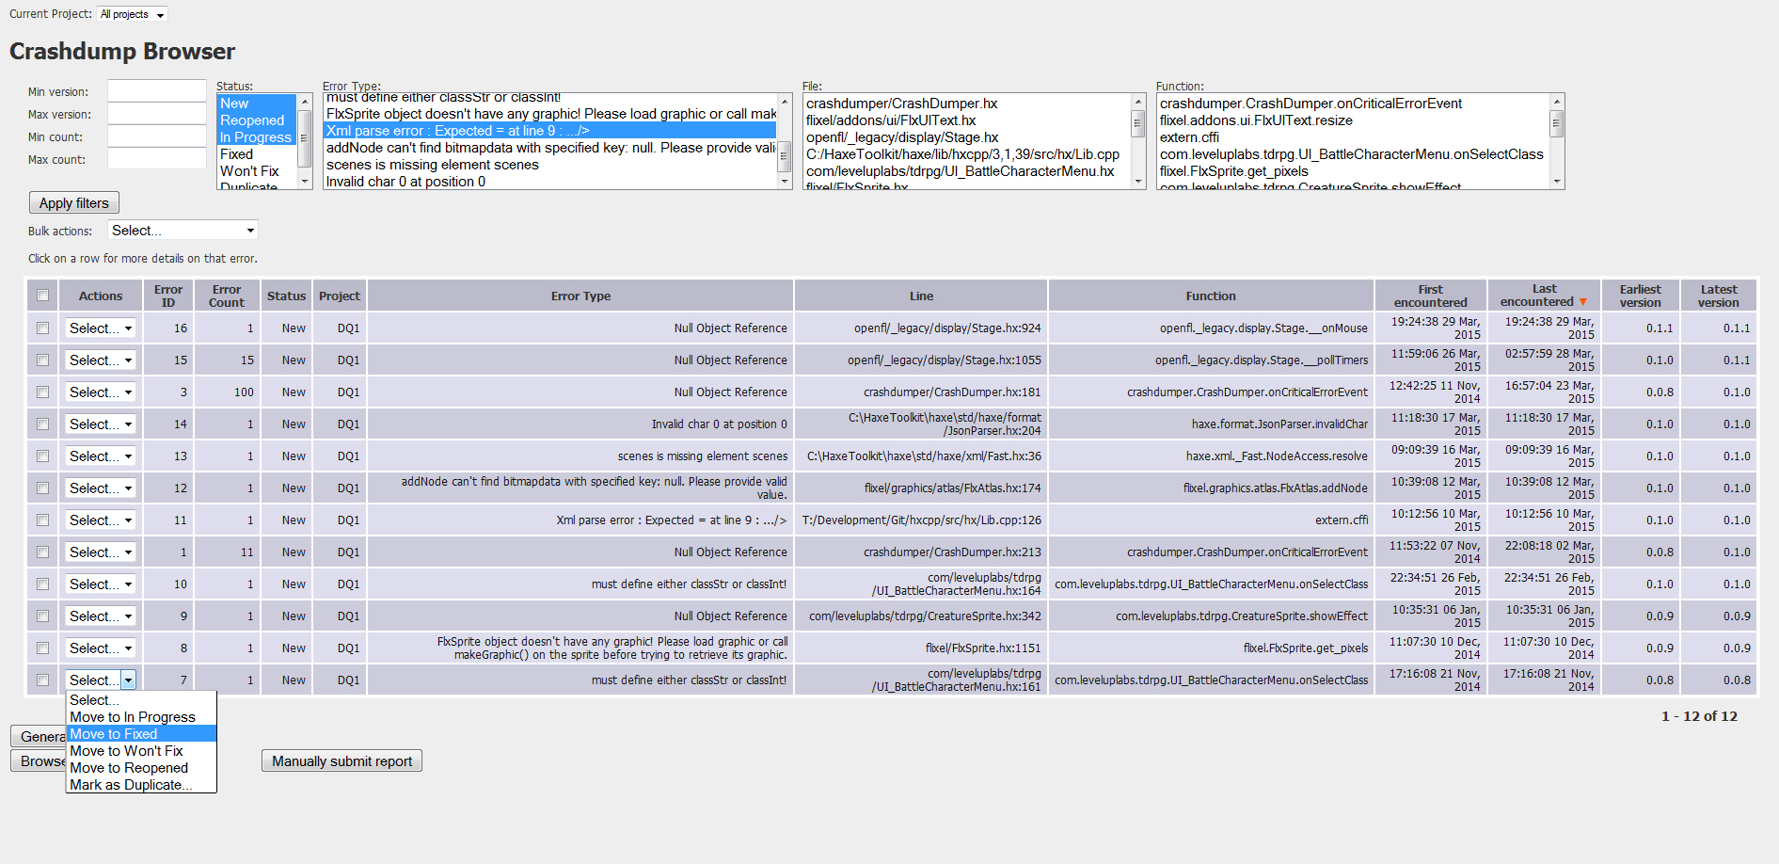Image resolution: width=1779 pixels, height=864 pixels.
Task: Click the Status filter list scrollbar
Action: point(305,141)
